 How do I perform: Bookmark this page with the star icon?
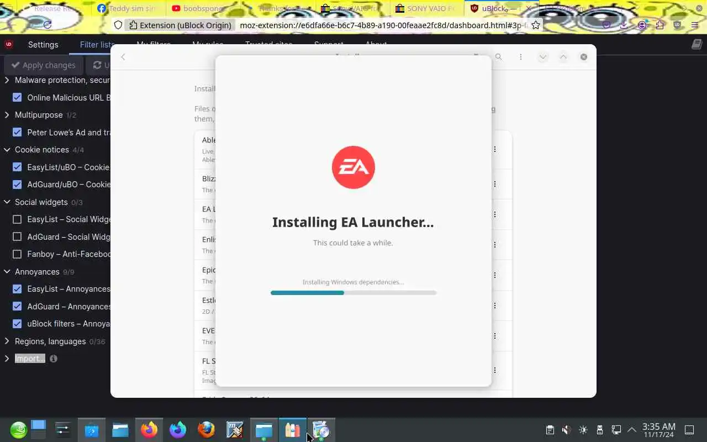(x=535, y=25)
